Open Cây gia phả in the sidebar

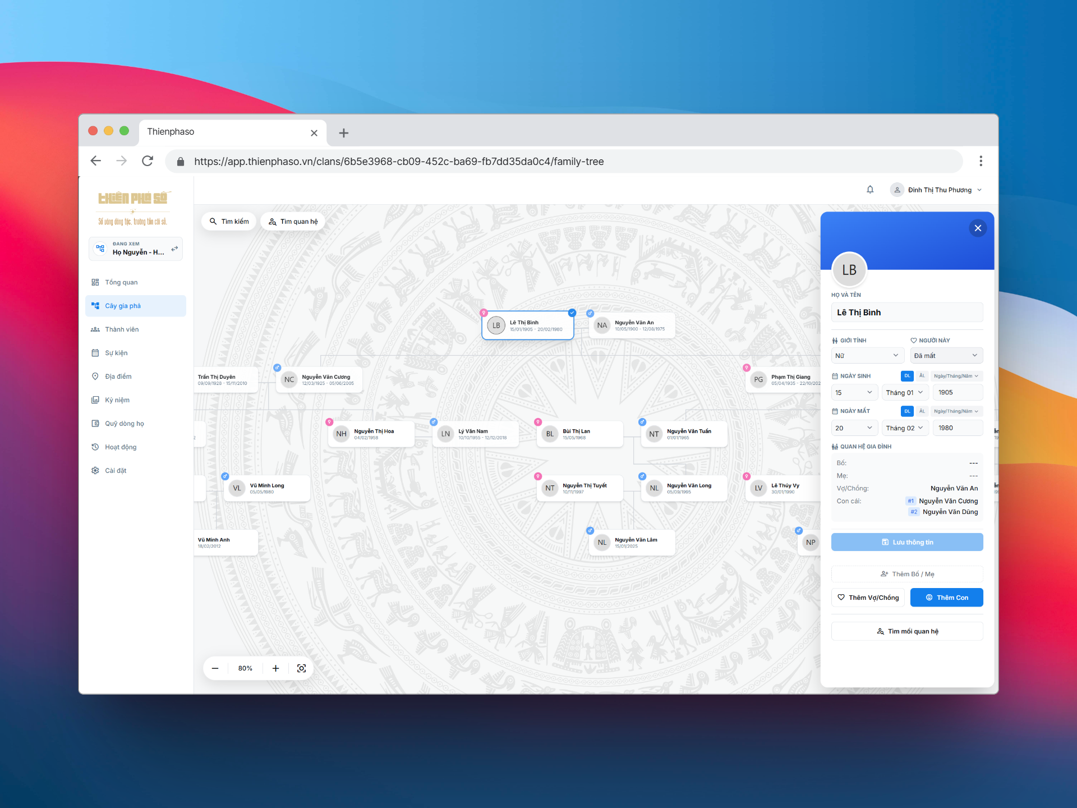136,306
